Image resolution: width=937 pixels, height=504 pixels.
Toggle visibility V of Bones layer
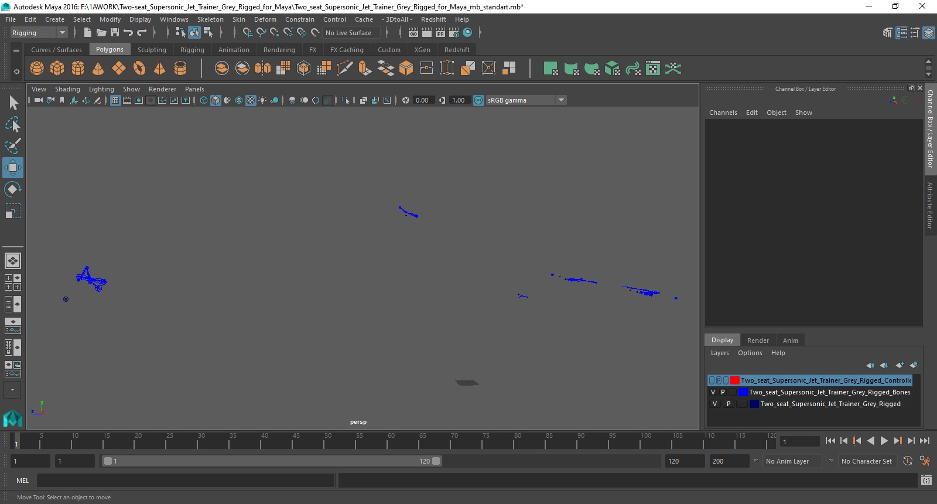(x=713, y=392)
